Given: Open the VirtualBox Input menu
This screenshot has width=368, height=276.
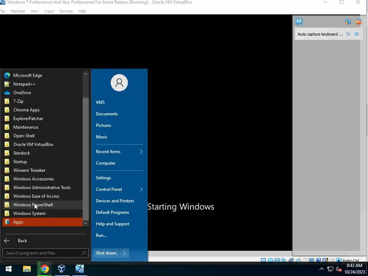Looking at the screenshot, I should pos(49,11).
